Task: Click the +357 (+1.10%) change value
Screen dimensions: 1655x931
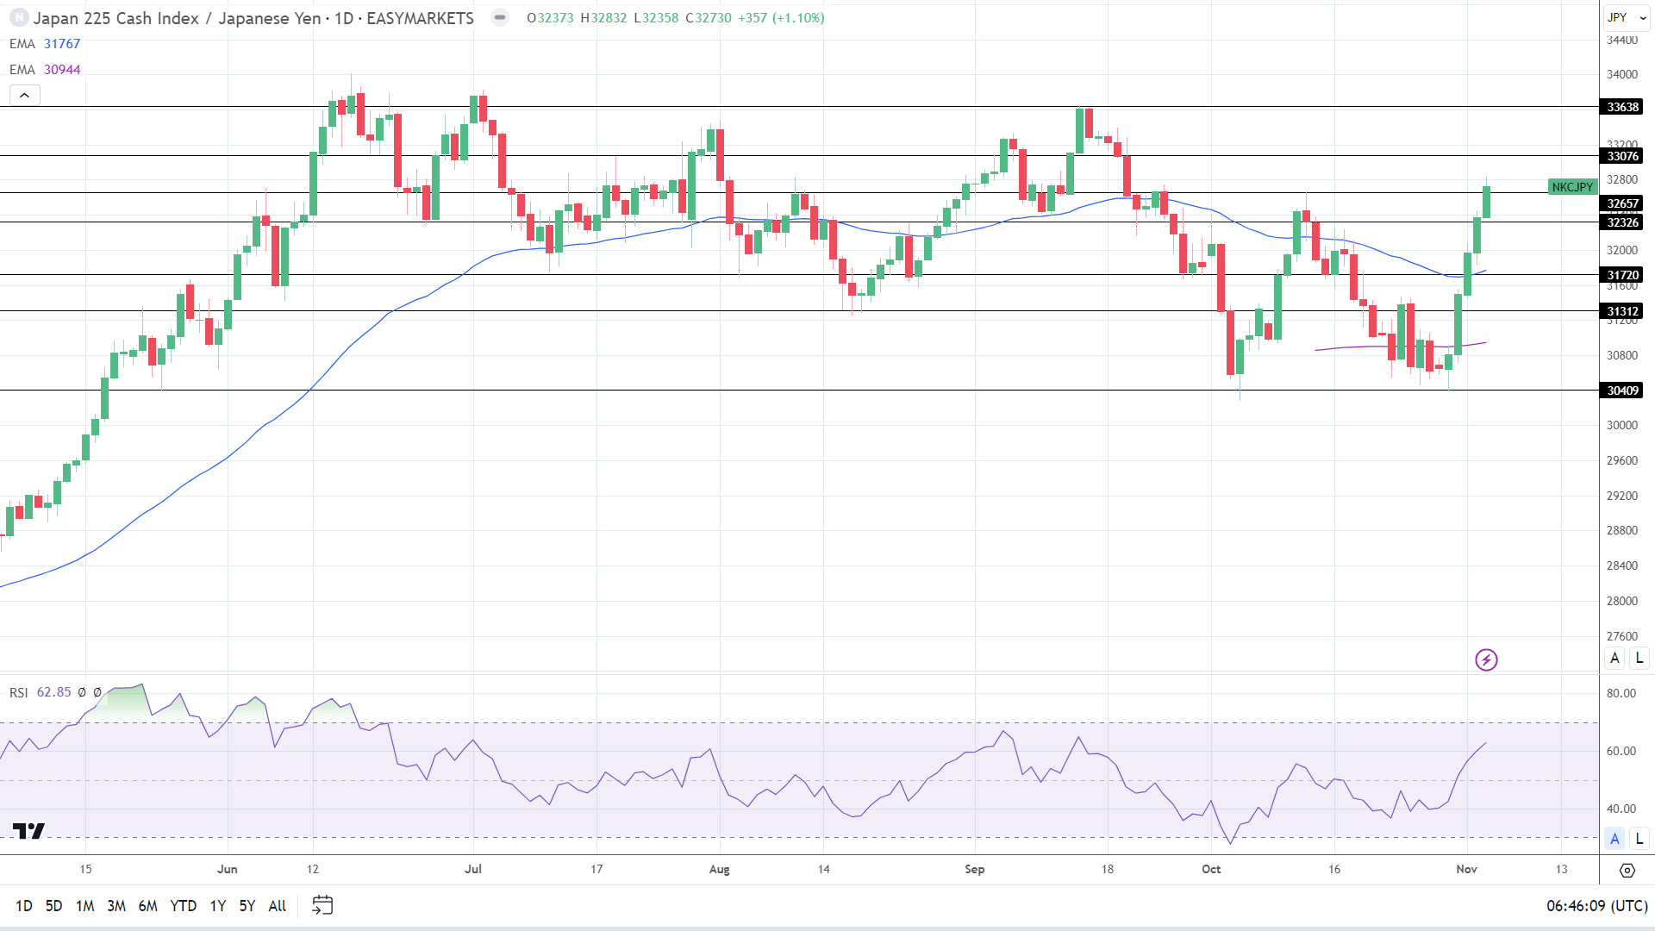Action: [x=781, y=18]
